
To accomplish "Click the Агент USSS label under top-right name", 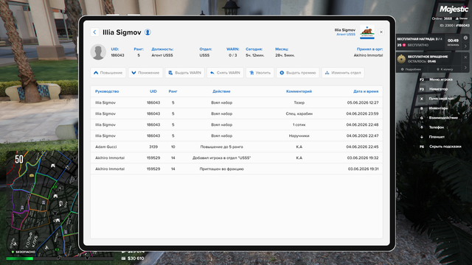I will coord(346,35).
